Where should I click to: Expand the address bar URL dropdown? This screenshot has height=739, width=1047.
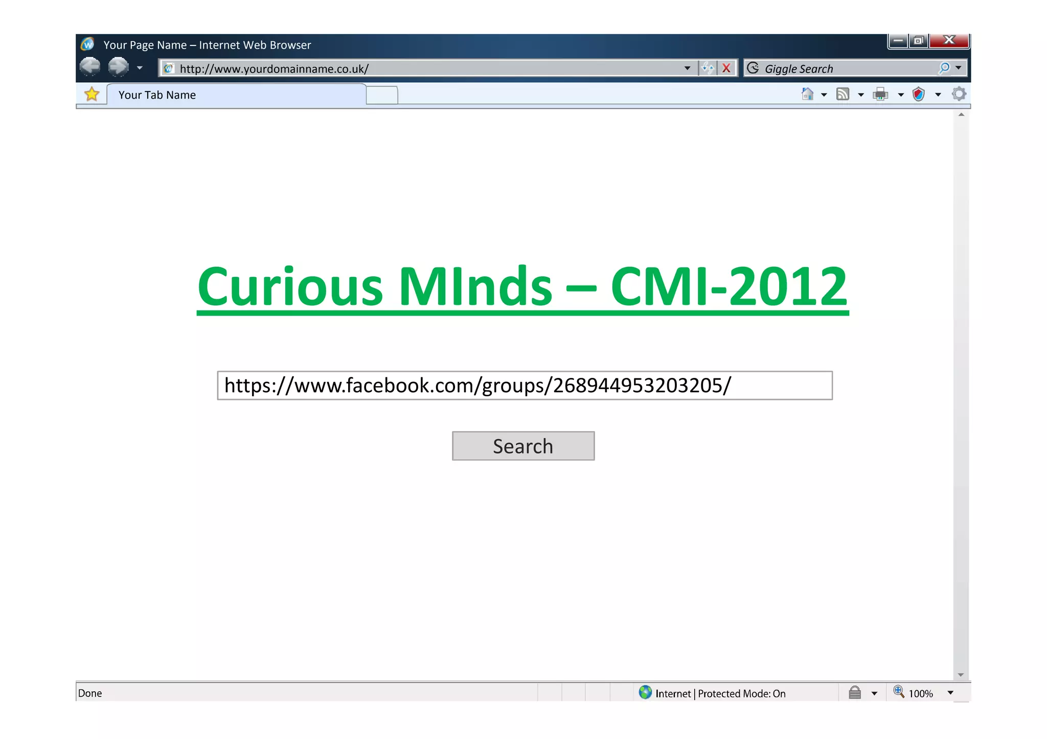click(x=687, y=68)
